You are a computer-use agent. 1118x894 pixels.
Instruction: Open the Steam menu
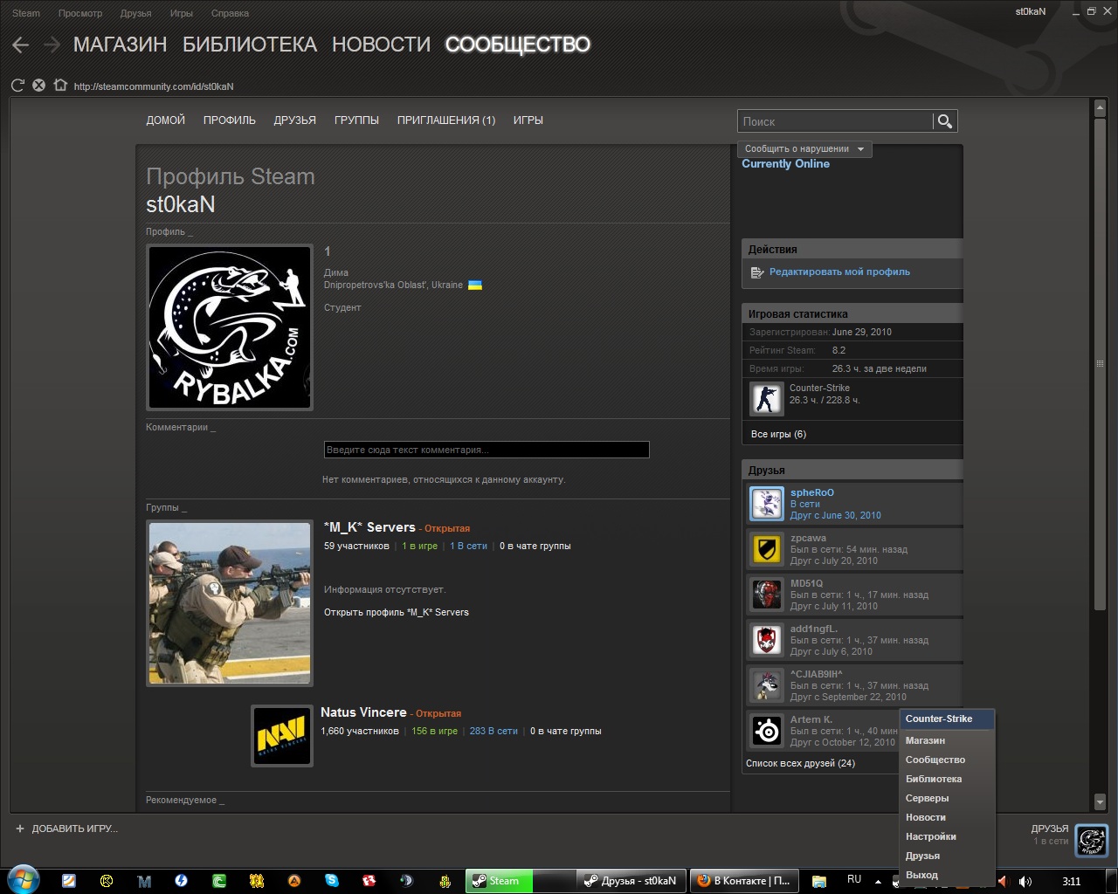coord(26,13)
